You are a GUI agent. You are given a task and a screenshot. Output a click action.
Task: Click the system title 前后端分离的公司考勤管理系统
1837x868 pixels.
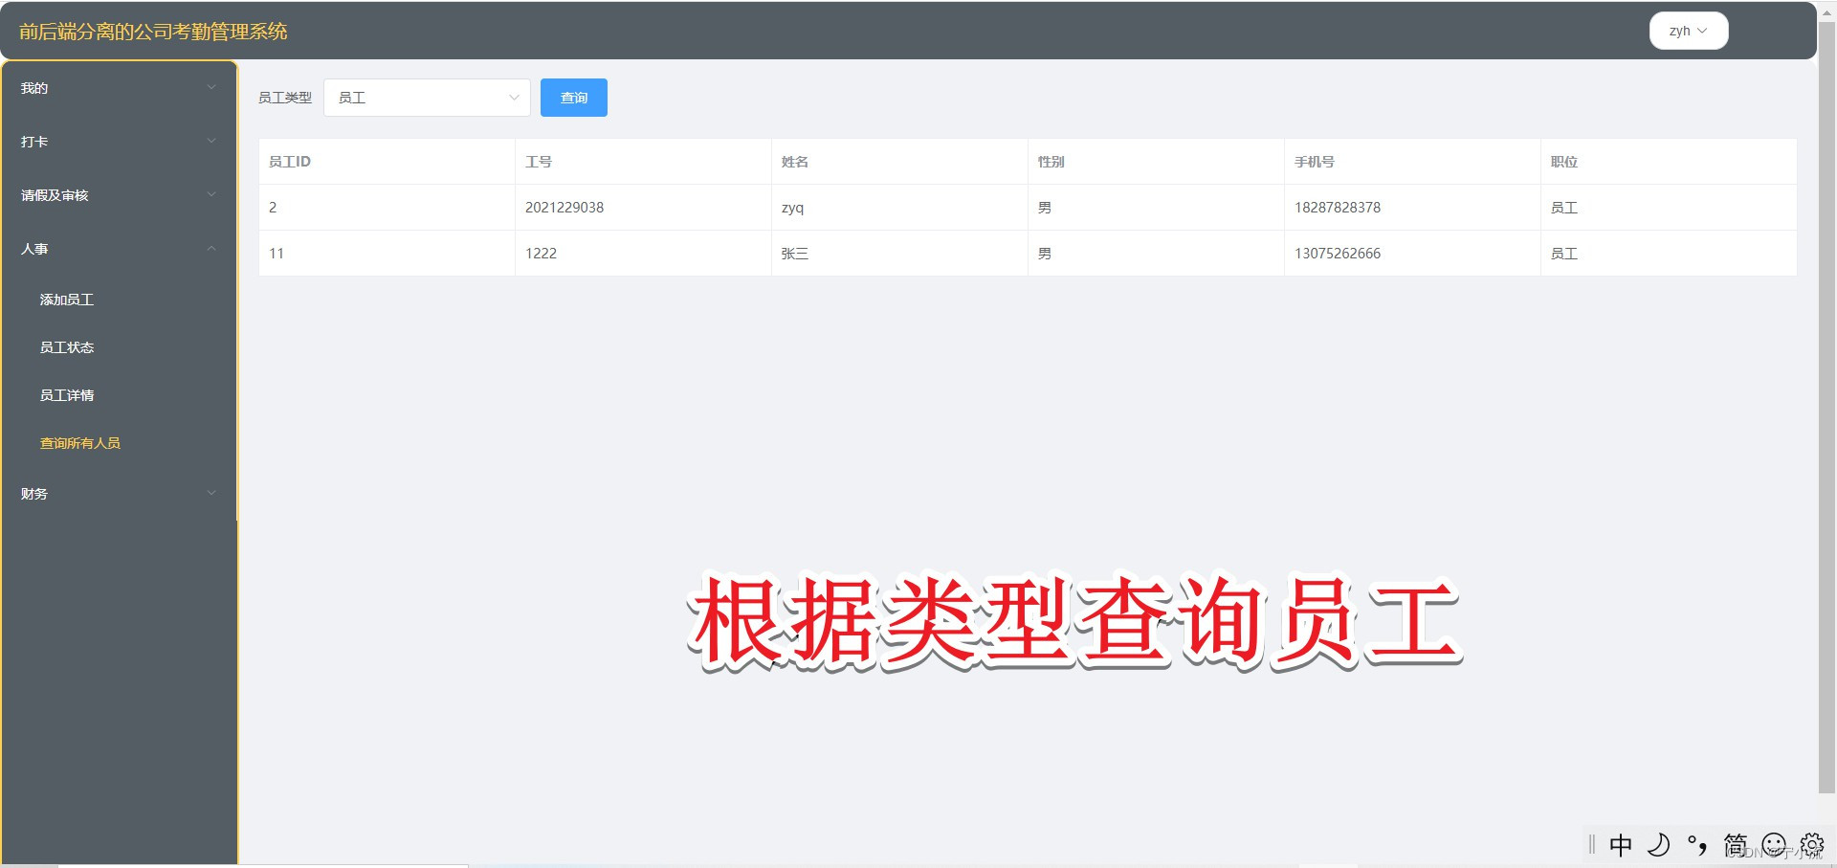(153, 32)
